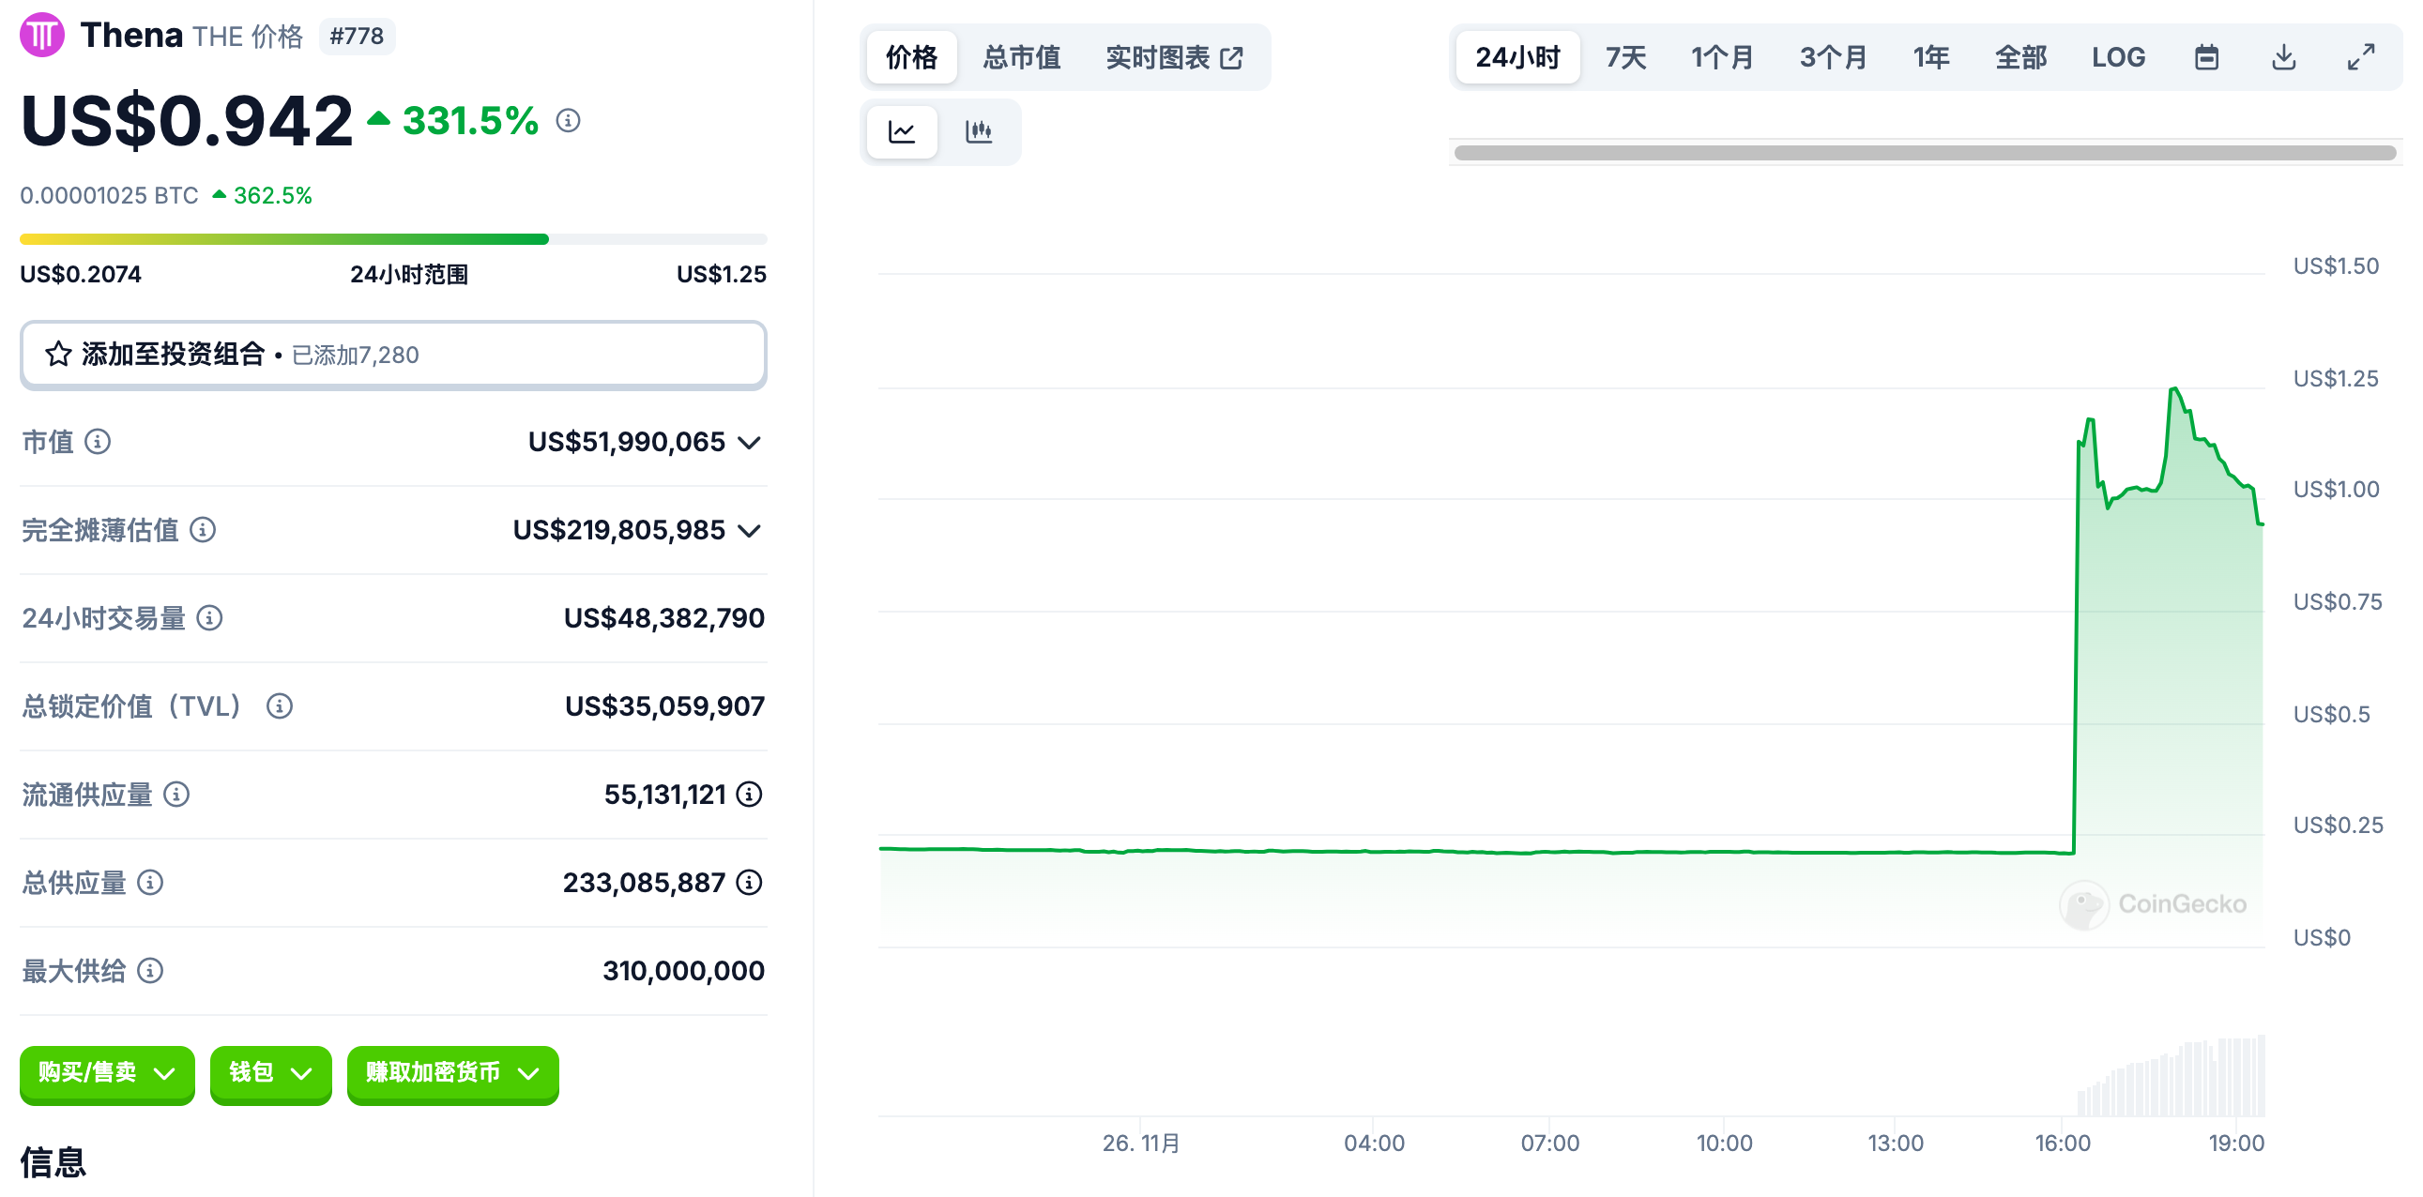Download the chart data
This screenshot has width=2423, height=1197.
[2283, 57]
